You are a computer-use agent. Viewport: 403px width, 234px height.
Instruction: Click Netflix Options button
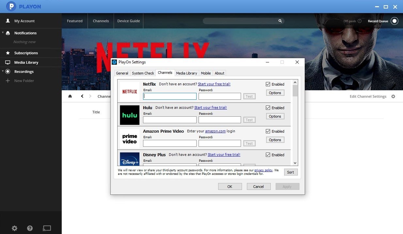275,93
